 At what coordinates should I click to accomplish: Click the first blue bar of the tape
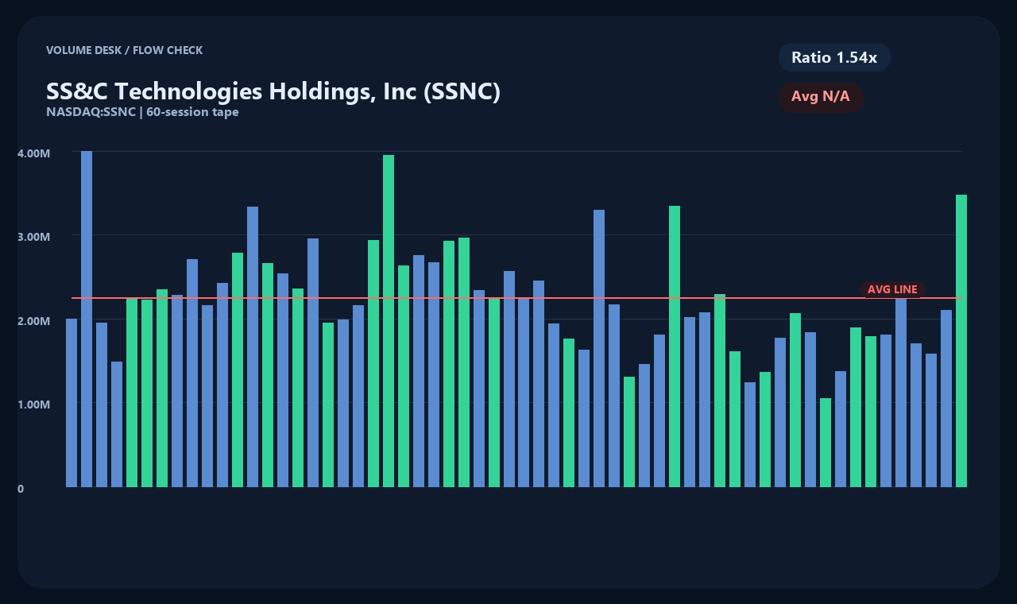(72, 403)
